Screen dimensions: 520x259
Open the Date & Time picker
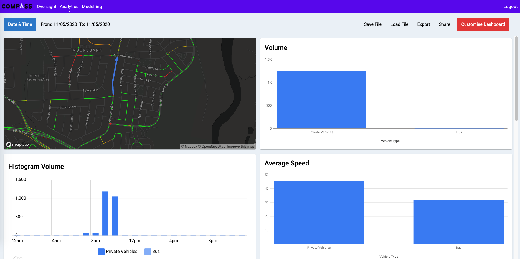(x=20, y=24)
